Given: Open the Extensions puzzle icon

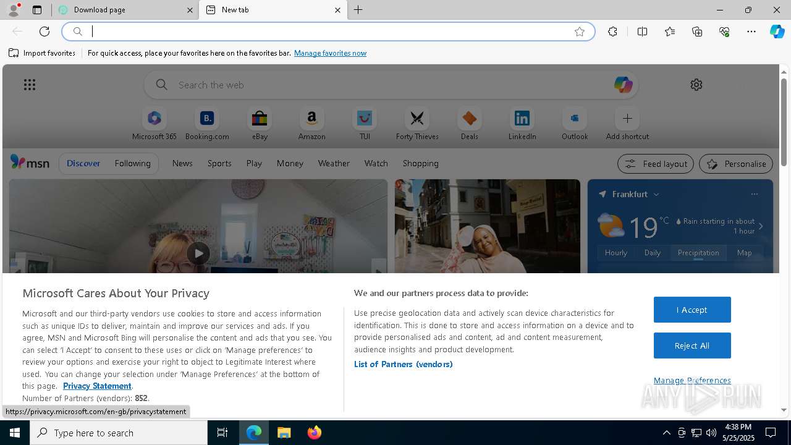Looking at the screenshot, I should 612,32.
